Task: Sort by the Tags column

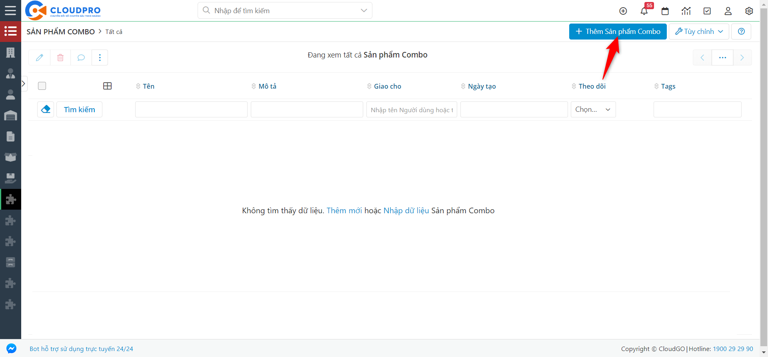Action: click(x=664, y=86)
